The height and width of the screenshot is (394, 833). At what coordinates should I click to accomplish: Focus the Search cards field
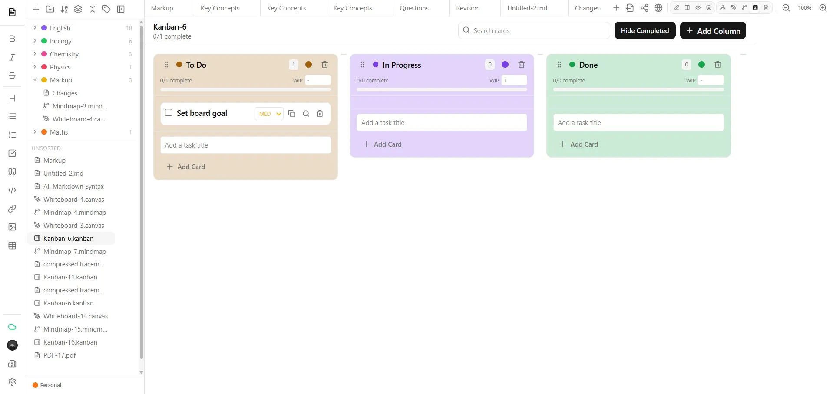tap(534, 30)
